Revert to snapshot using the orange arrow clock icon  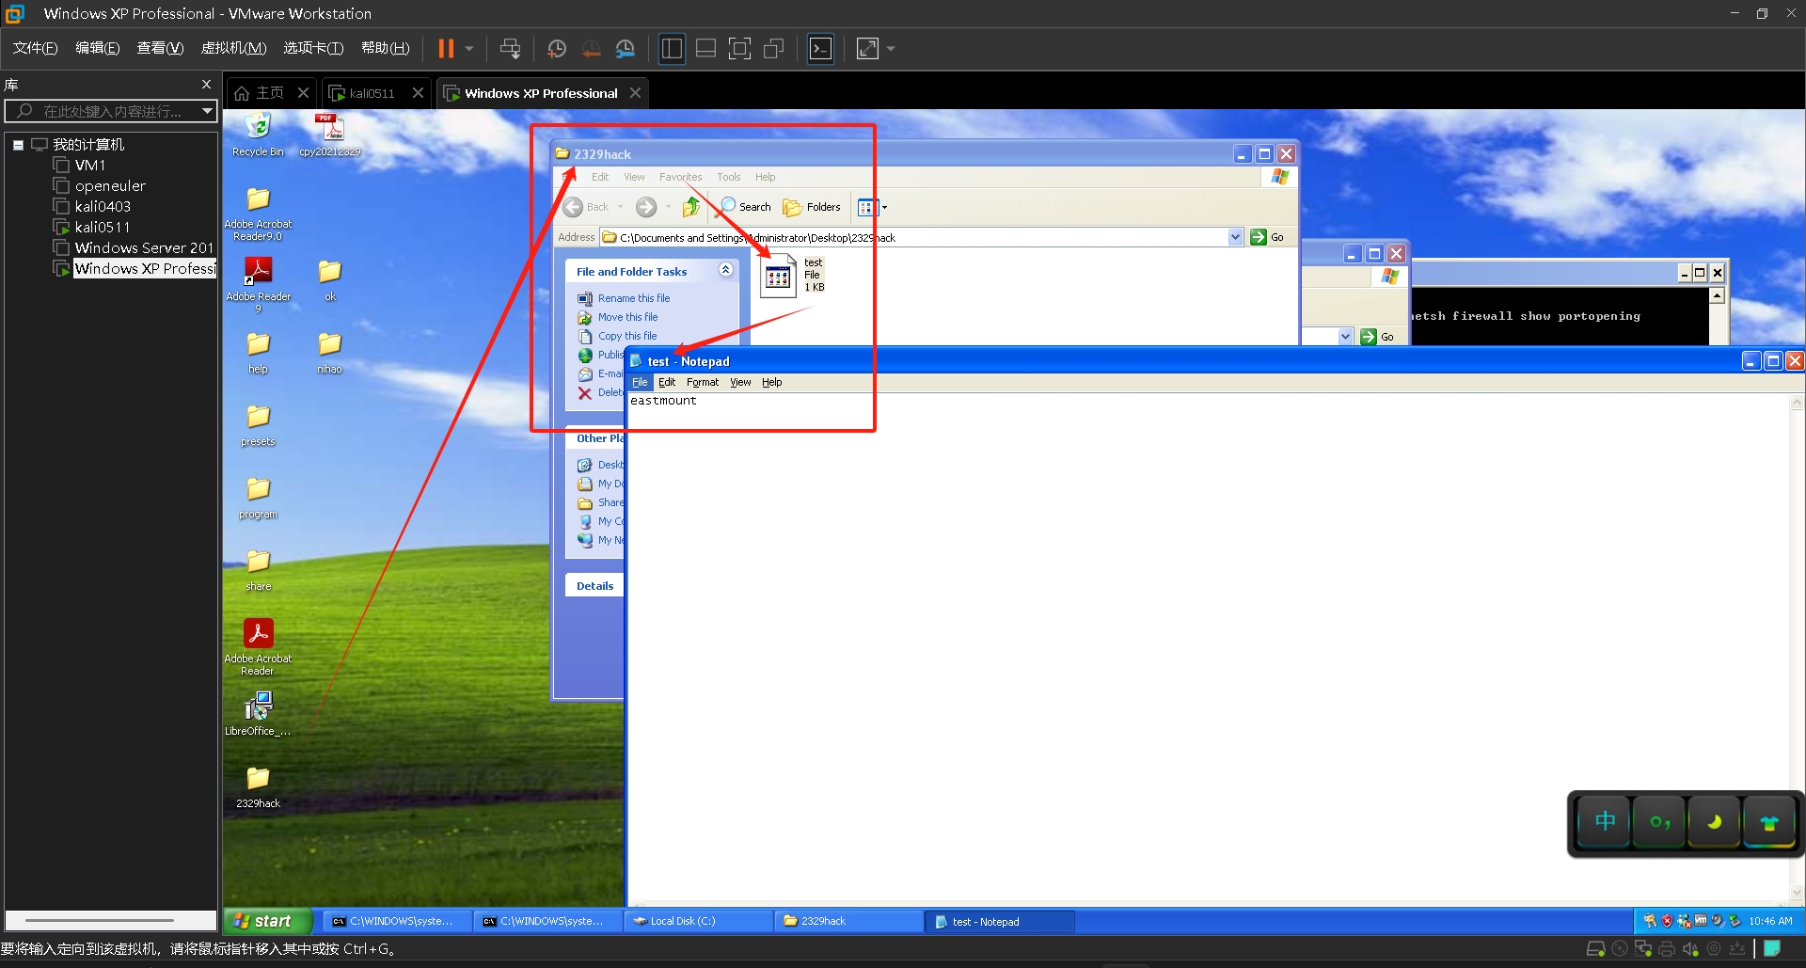pyautogui.click(x=592, y=49)
